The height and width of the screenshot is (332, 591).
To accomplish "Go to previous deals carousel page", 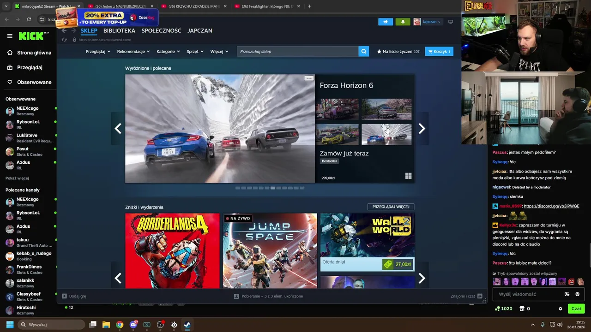I will pos(118,278).
